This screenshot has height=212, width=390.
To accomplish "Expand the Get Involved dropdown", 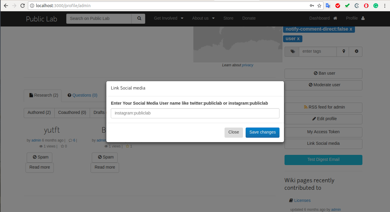I will (x=168, y=18).
